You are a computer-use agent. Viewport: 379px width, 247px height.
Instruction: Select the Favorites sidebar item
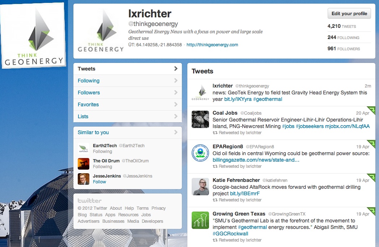tap(88, 105)
